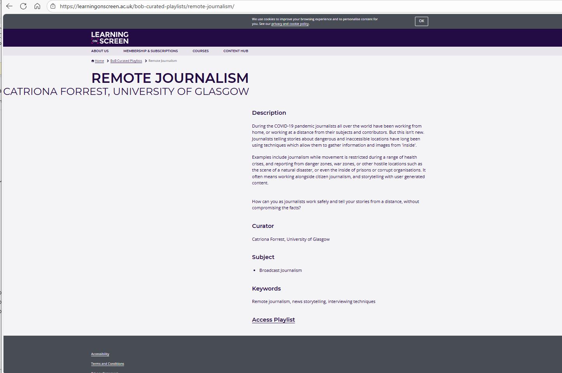
Task: Open site information icon beside the URL
Action: pos(53,6)
